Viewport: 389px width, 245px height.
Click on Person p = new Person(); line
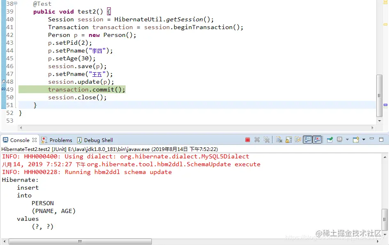[92, 35]
